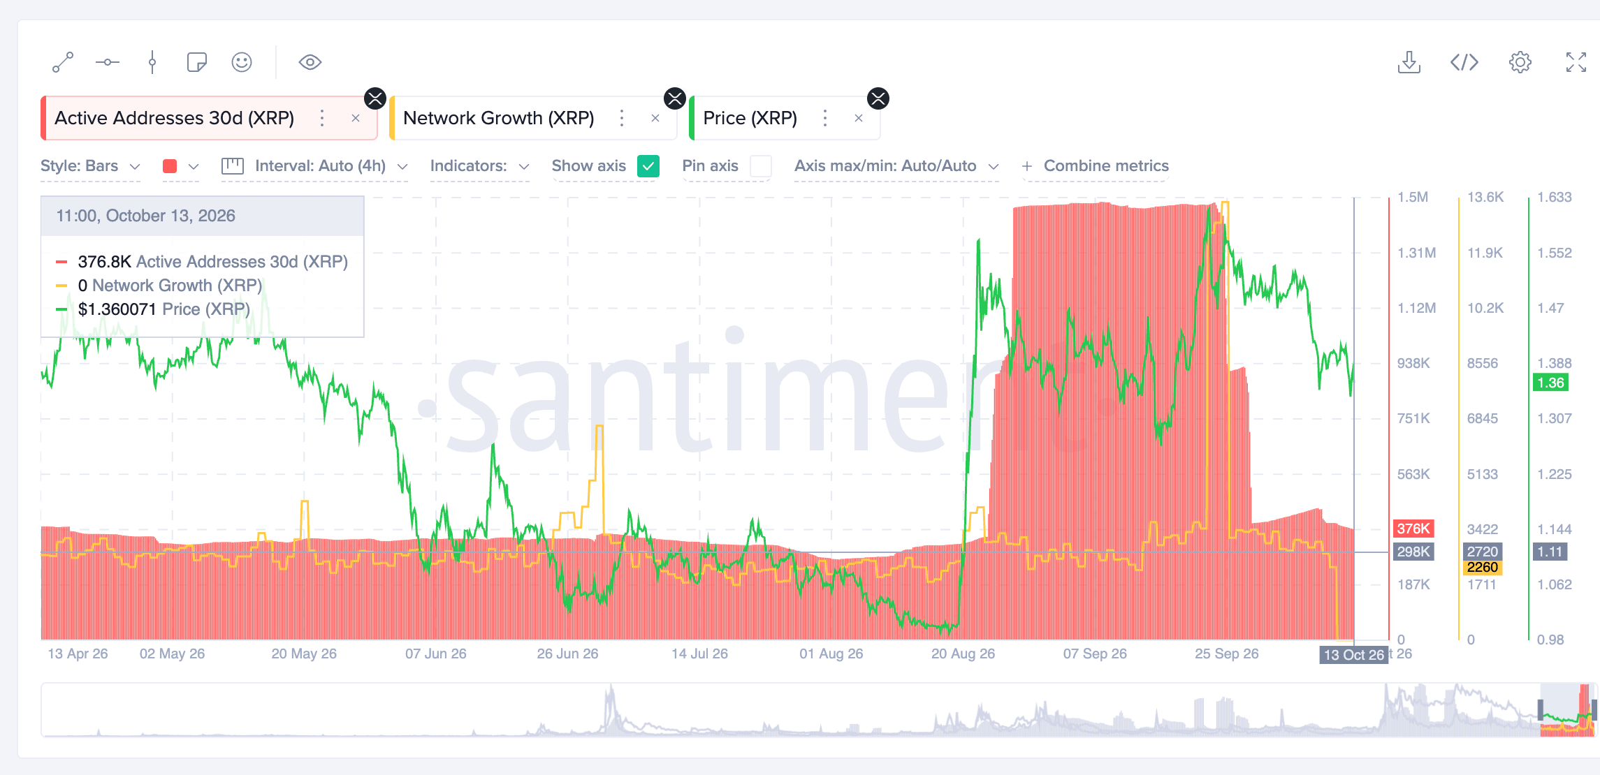The image size is (1600, 775).
Task: Remove Price (XRP) metric with black X
Action: [x=878, y=98]
